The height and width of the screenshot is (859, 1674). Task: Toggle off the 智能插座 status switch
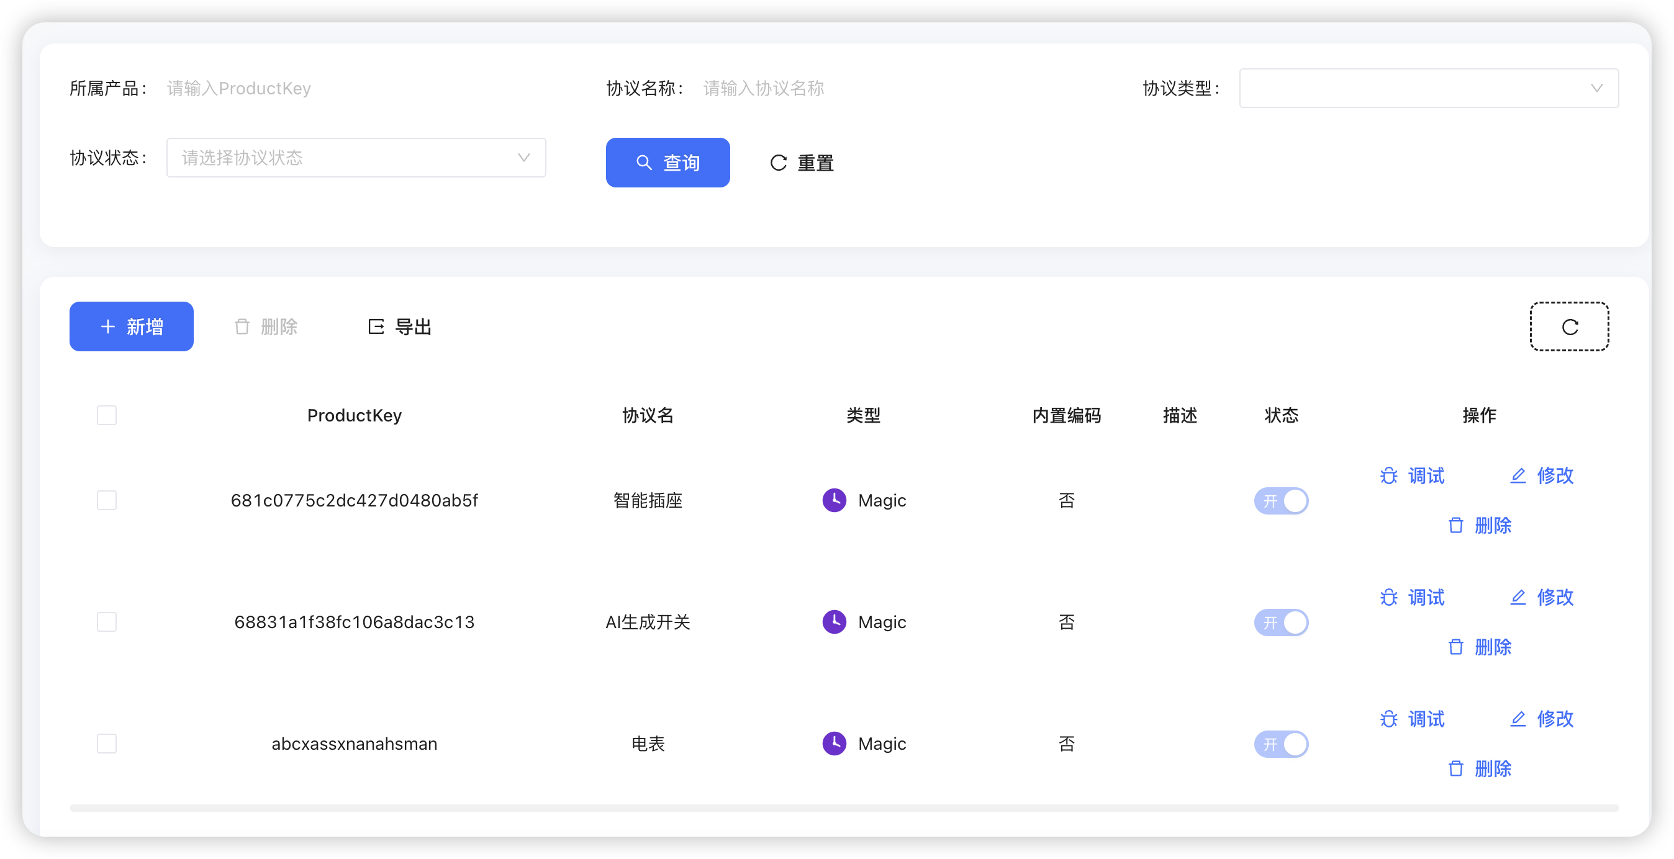1281,500
